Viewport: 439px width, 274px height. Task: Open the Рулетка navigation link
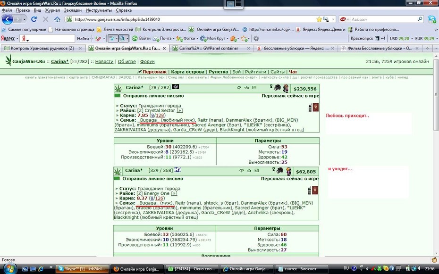pyautogui.click(x=219, y=72)
